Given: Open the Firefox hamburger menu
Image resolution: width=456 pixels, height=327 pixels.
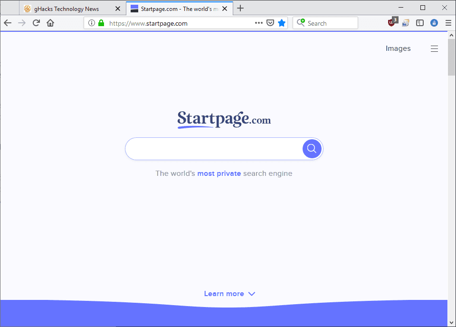Looking at the screenshot, I should (x=448, y=23).
